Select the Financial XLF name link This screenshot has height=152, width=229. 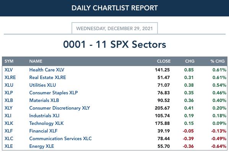tap(43, 131)
